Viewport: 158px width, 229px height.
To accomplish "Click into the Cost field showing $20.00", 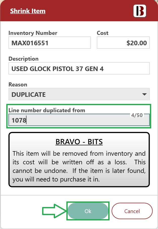I will [x=123, y=43].
